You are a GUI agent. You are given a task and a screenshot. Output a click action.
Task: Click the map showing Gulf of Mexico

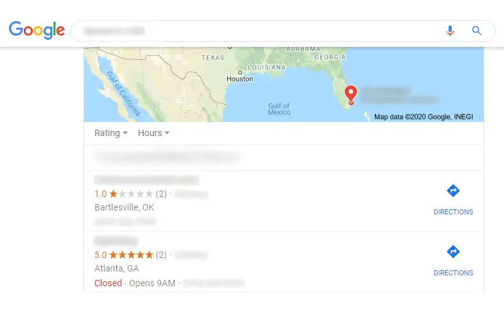pyautogui.click(x=284, y=84)
